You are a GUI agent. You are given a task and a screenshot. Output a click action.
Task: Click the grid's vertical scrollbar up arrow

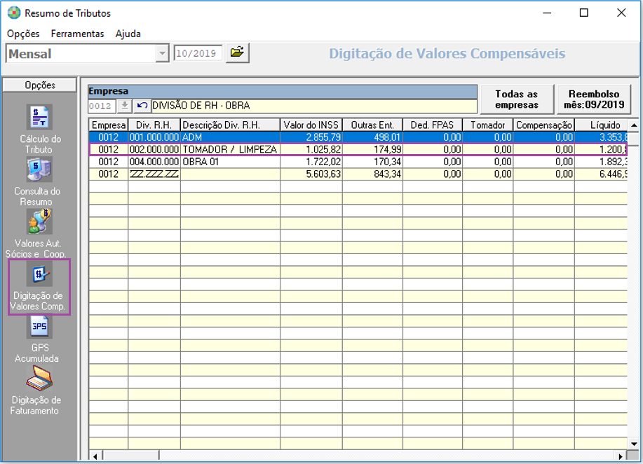tap(634, 125)
